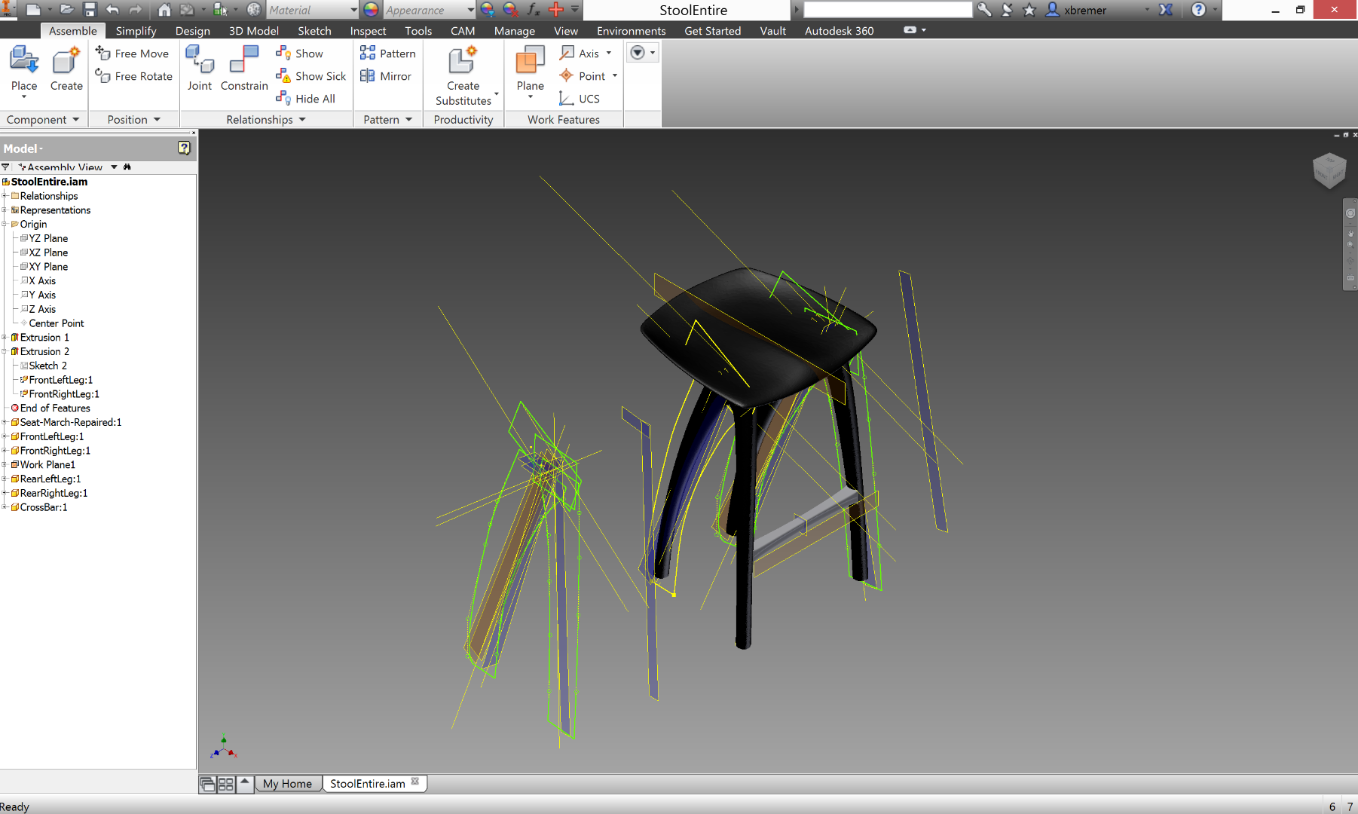
Task: Expand the CrossBar:1 node
Action: pyautogui.click(x=5, y=507)
